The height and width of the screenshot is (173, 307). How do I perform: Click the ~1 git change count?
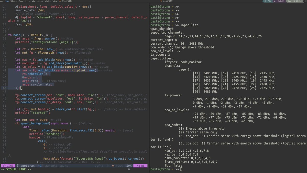click(x=40, y=166)
